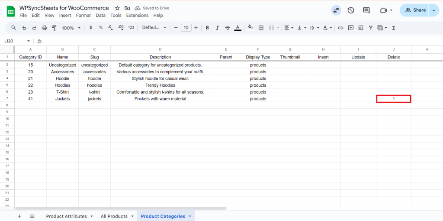
Task: Insert a comment from toolbar
Action: click(350, 28)
